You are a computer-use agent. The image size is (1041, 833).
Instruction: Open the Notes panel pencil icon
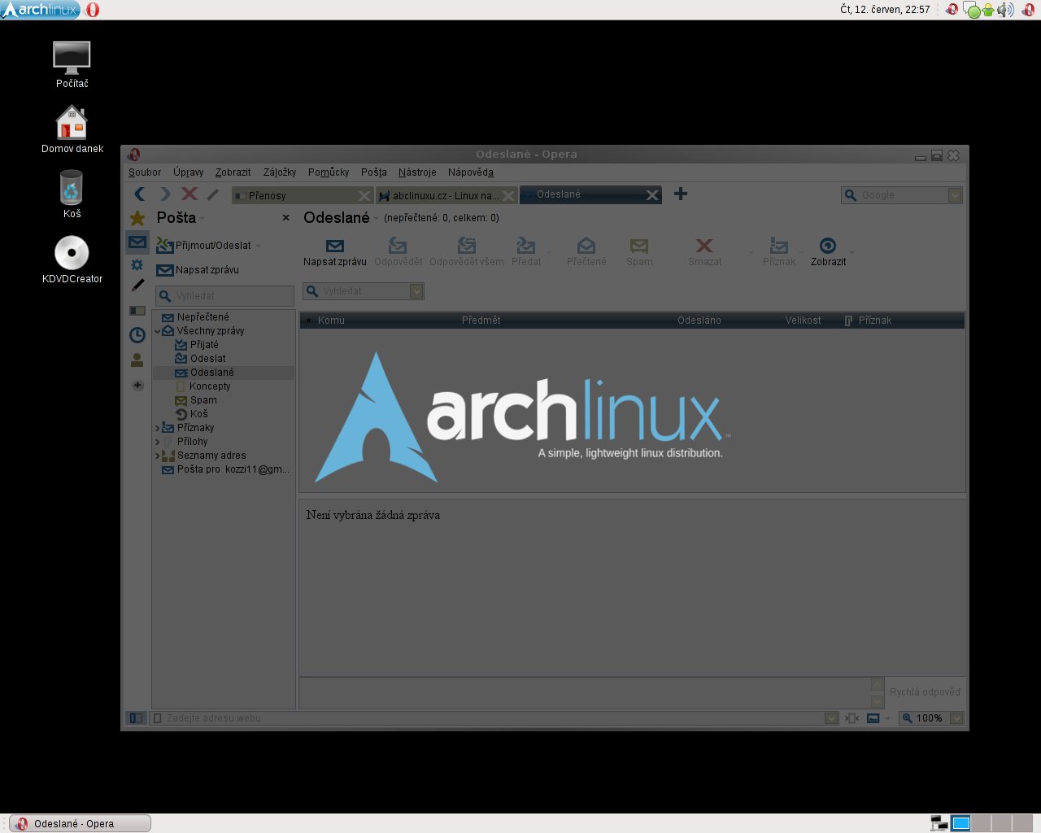click(x=137, y=286)
